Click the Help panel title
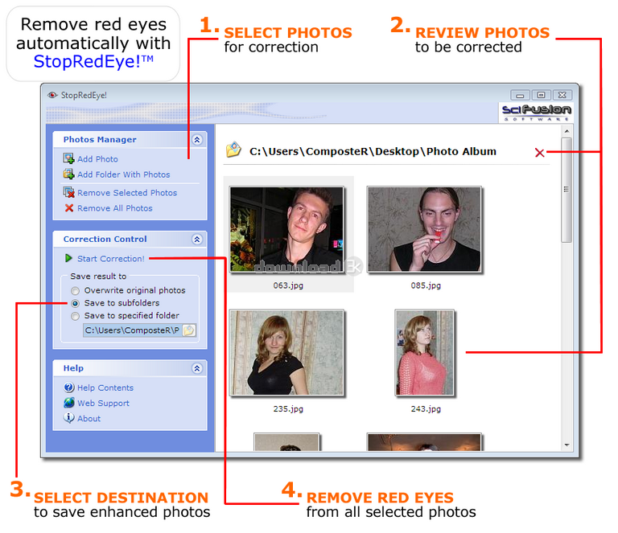The height and width of the screenshot is (533, 618). pos(73,368)
